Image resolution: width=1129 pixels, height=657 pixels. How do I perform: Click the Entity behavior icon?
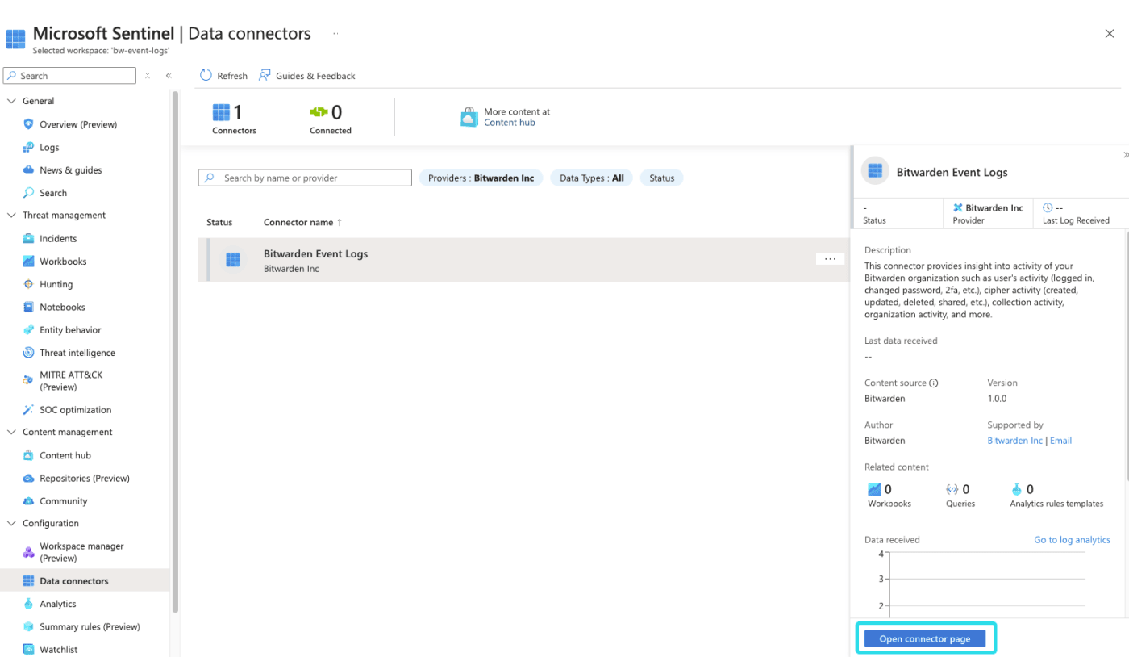[x=28, y=329]
